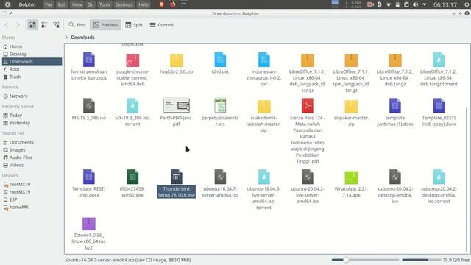Click the system clock

pyautogui.click(x=445, y=4)
